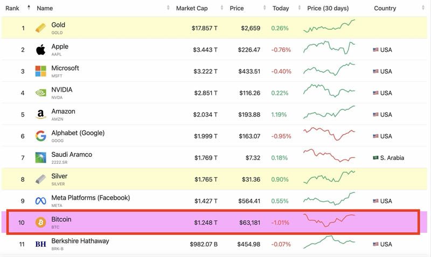Sort by Today column header

281,8
